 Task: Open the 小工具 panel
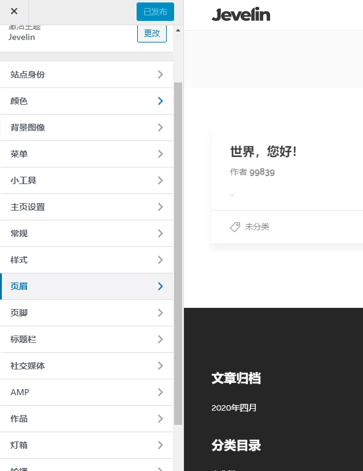(x=87, y=180)
